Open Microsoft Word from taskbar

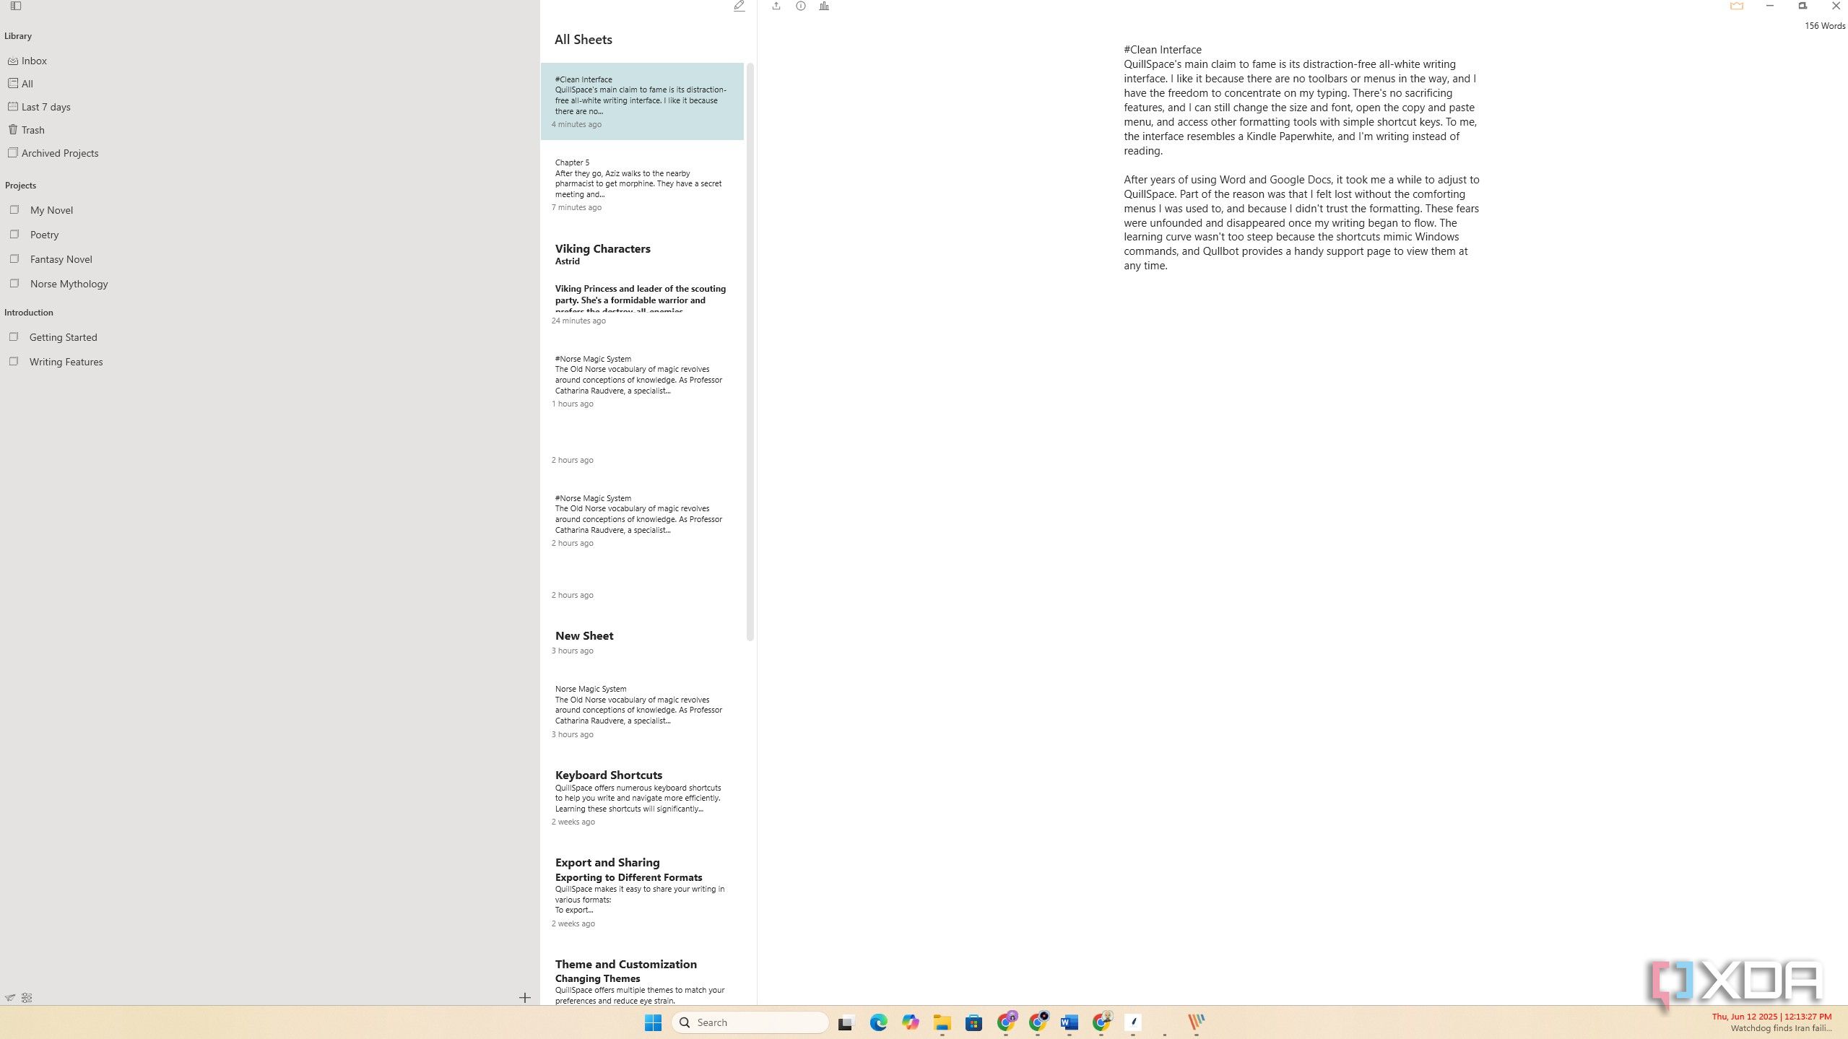coord(1069,1022)
